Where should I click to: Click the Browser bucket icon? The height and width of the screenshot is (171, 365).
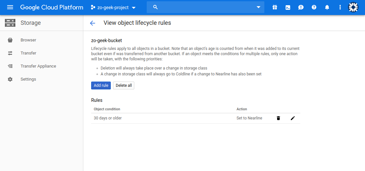[x=10, y=40]
